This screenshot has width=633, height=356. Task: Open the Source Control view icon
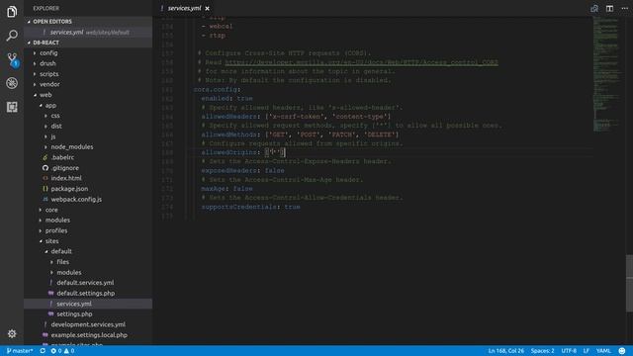coord(12,59)
